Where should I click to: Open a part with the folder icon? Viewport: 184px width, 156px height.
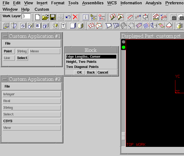point(45,17)
